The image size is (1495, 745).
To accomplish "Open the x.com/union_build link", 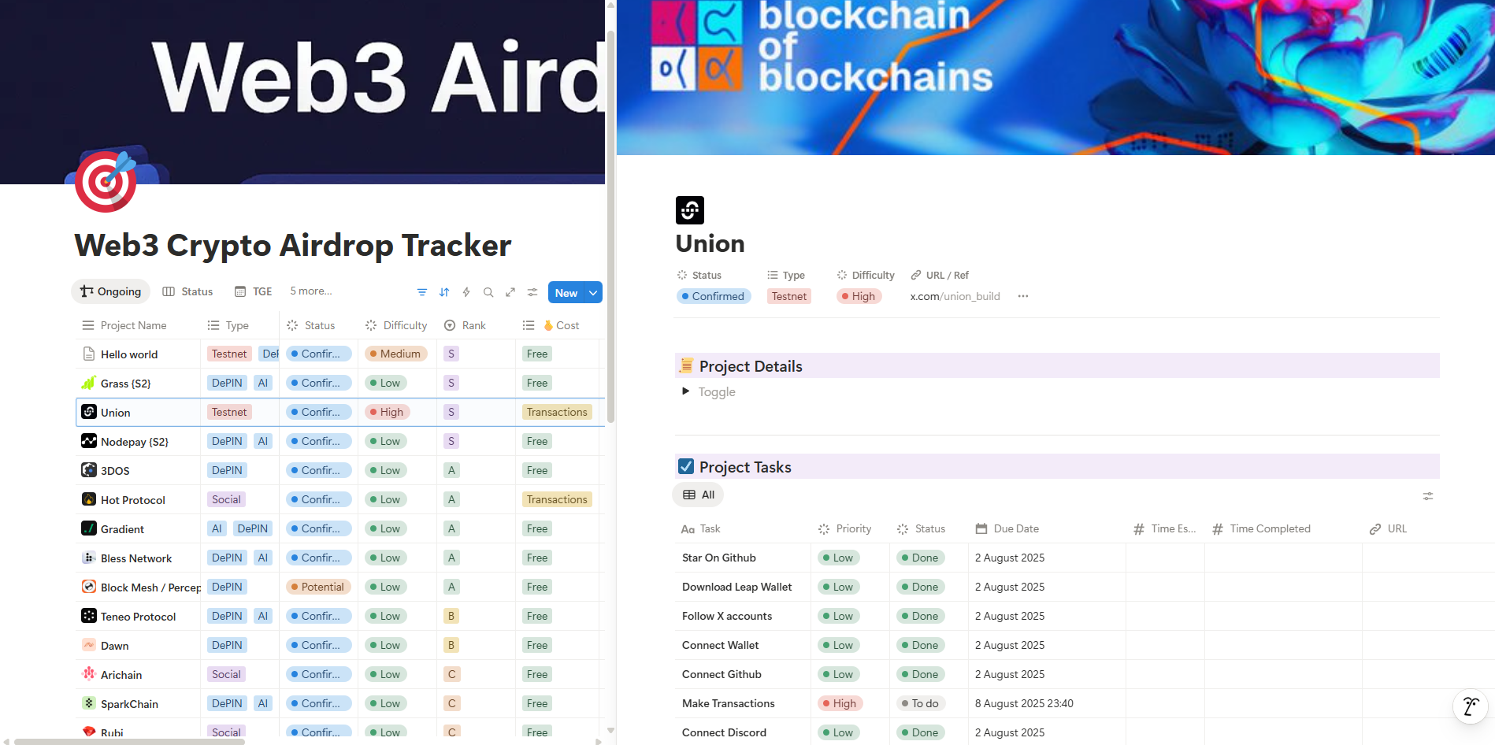I will pos(955,296).
